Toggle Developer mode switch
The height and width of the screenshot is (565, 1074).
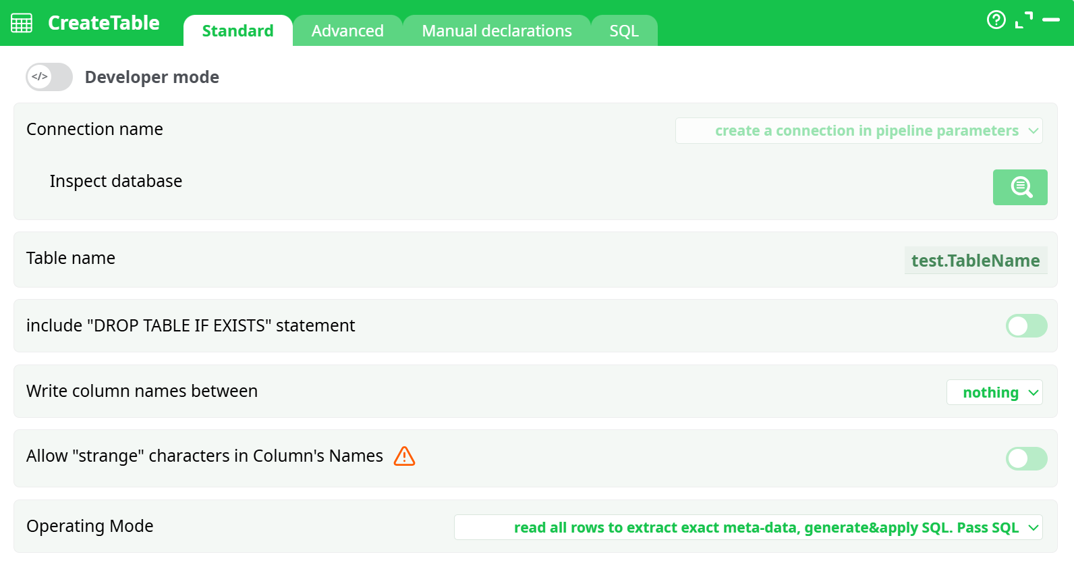[49, 77]
